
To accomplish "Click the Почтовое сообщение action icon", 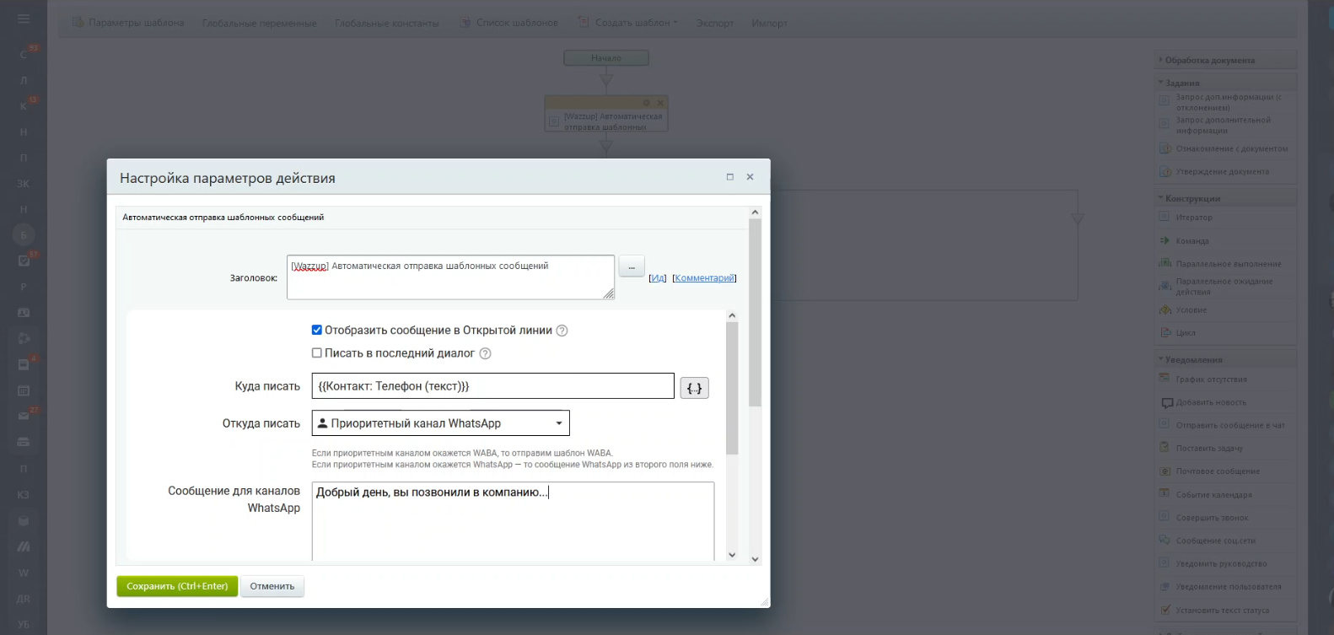I will click(x=1165, y=471).
